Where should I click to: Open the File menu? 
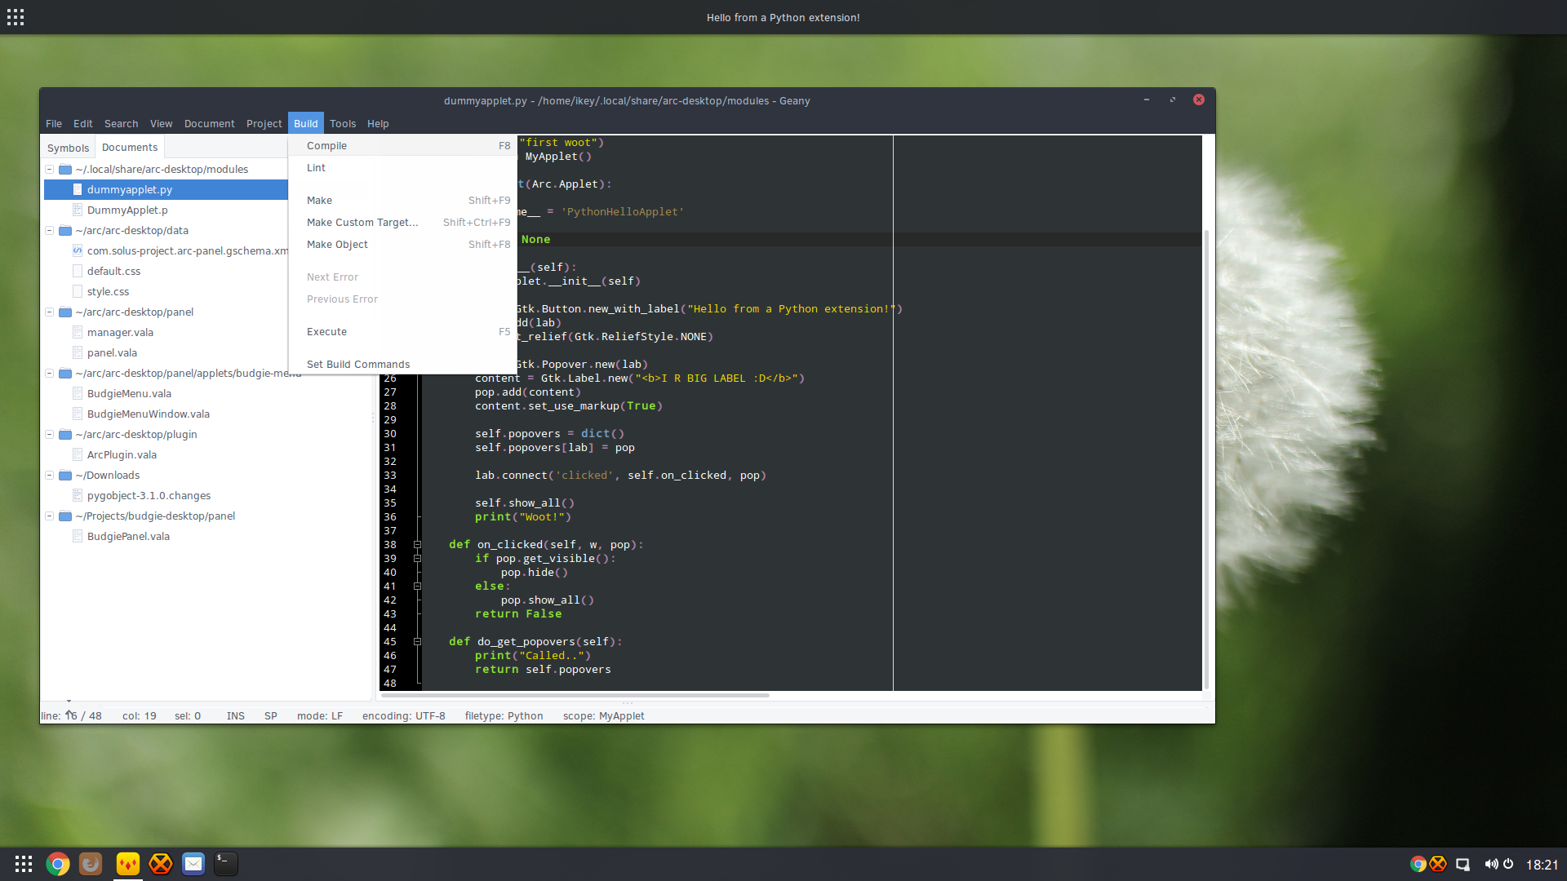(x=54, y=124)
